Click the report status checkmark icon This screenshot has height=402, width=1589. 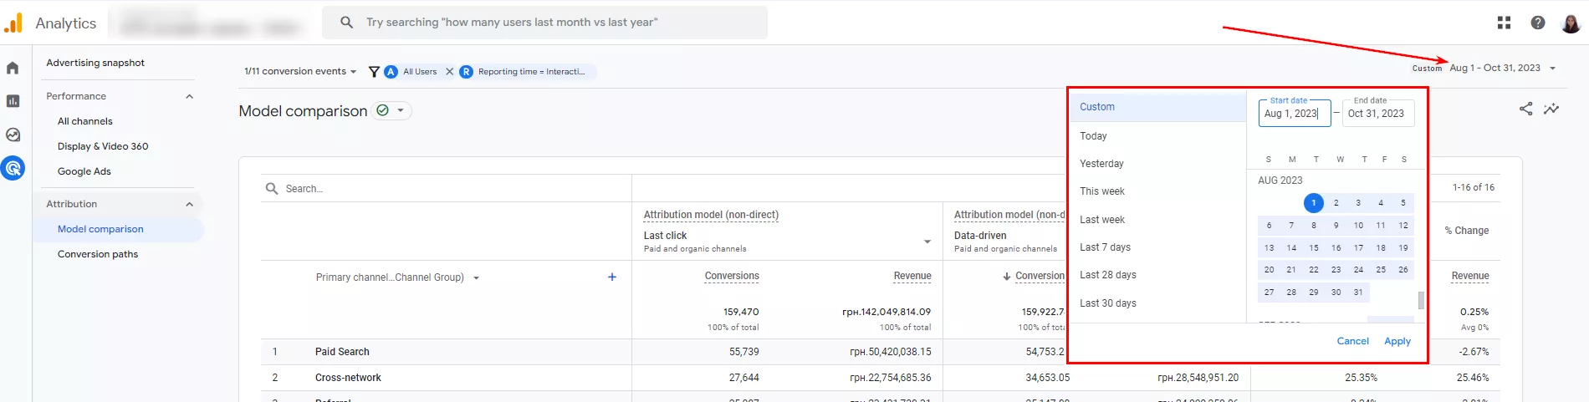[383, 110]
